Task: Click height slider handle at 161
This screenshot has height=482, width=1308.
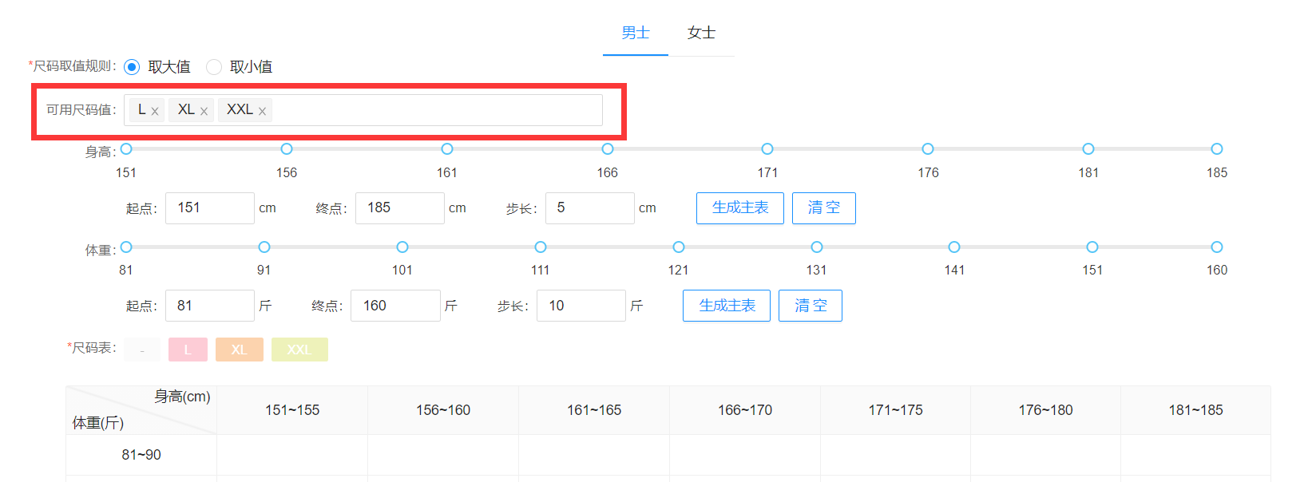Action: pos(447,149)
